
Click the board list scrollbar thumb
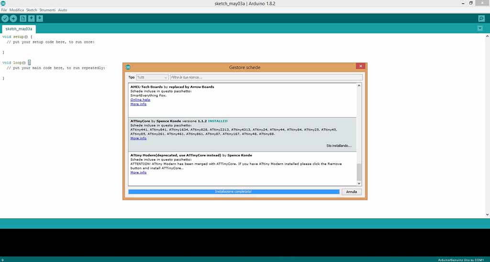pos(359,172)
